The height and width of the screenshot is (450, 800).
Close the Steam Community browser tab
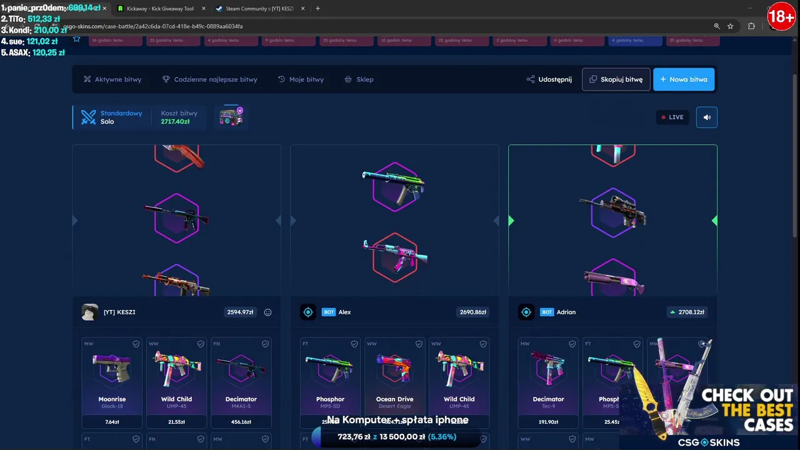click(303, 9)
